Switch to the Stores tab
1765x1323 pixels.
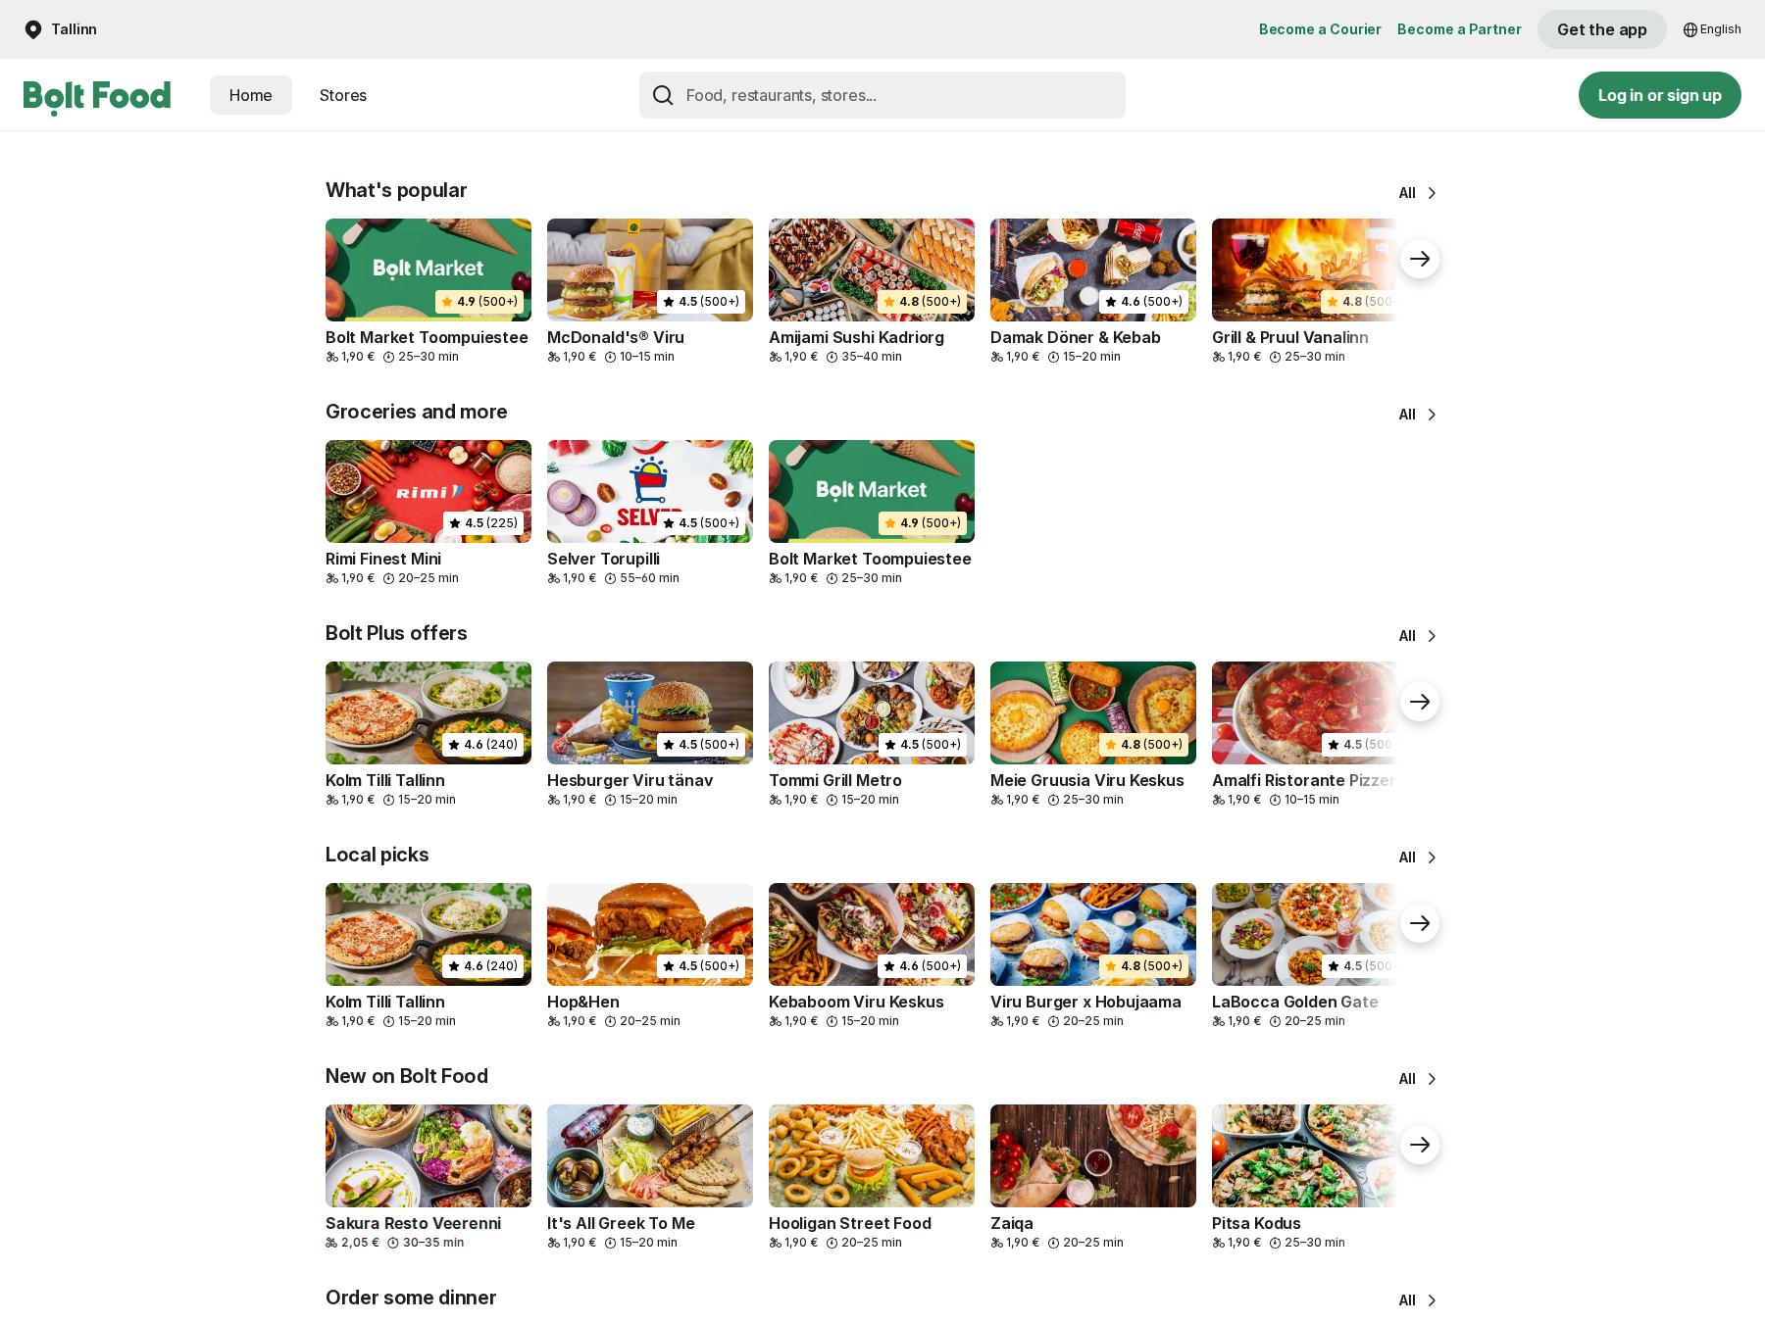(343, 95)
